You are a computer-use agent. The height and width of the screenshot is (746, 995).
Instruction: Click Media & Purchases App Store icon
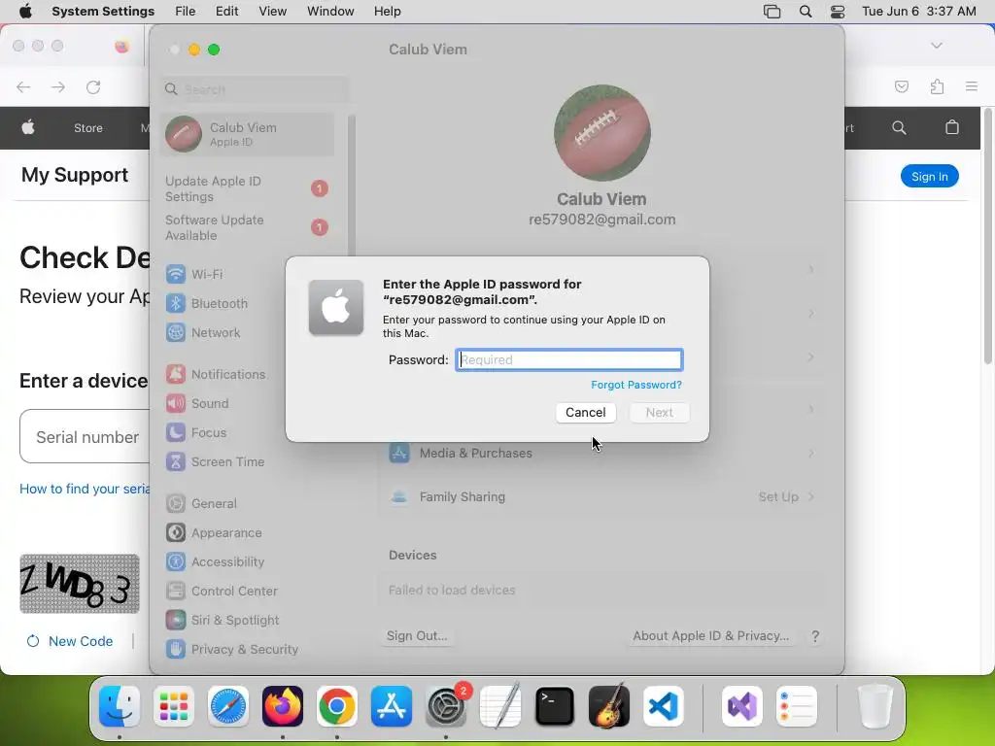(x=399, y=453)
